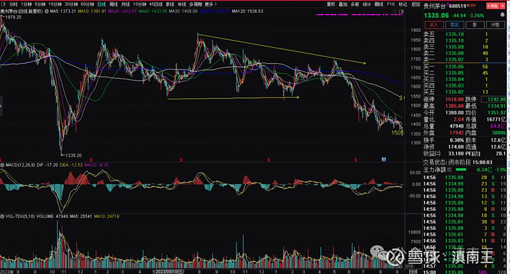Image resolution: width=510 pixels, height=274 pixels.
Task: Click the 主力净额 green progress bar
Action: (461, 169)
